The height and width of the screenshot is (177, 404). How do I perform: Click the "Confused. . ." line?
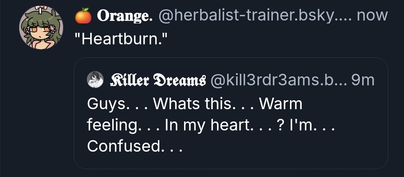click(x=135, y=146)
